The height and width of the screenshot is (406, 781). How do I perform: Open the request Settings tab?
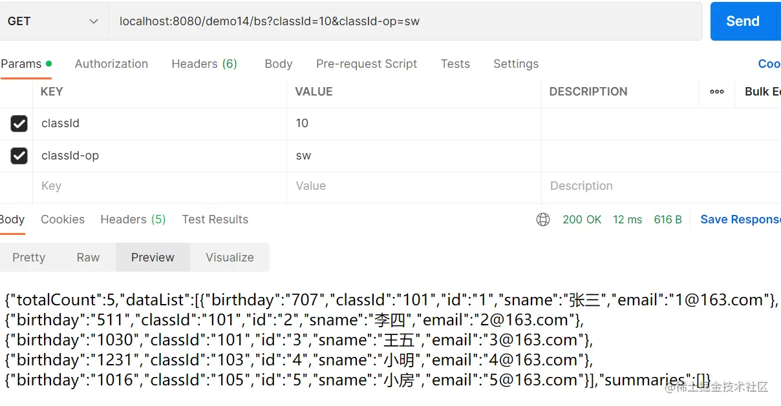point(516,64)
